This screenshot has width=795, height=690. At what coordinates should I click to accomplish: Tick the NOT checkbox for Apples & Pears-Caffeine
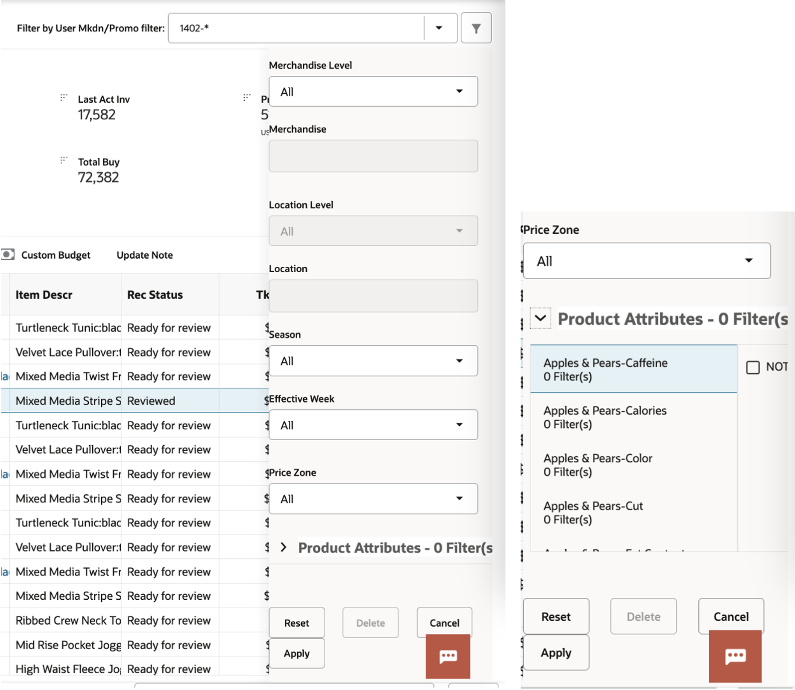pyautogui.click(x=753, y=367)
